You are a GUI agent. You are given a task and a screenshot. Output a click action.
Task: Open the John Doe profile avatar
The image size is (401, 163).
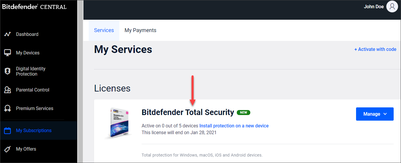pyautogui.click(x=392, y=6)
